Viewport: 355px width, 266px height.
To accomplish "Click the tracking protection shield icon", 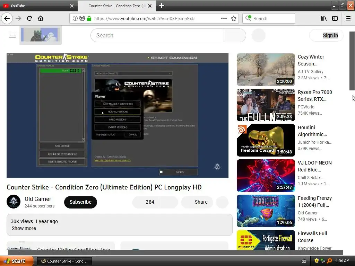I will tap(82, 18).
